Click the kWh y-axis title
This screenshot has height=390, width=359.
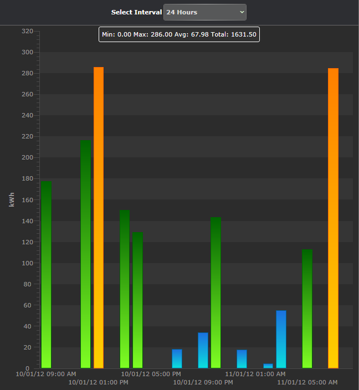(x=12, y=200)
